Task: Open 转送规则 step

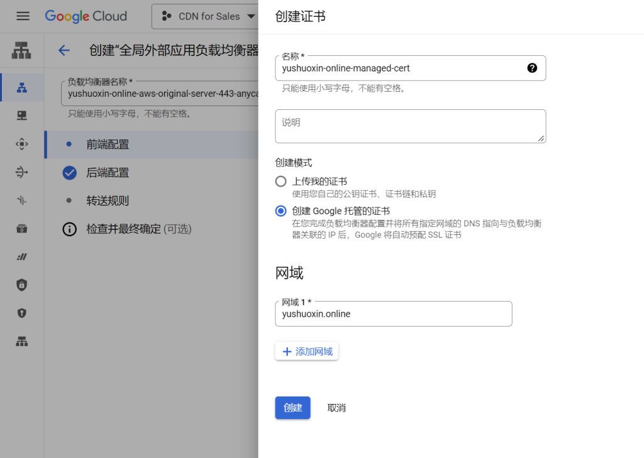Action: tap(108, 201)
